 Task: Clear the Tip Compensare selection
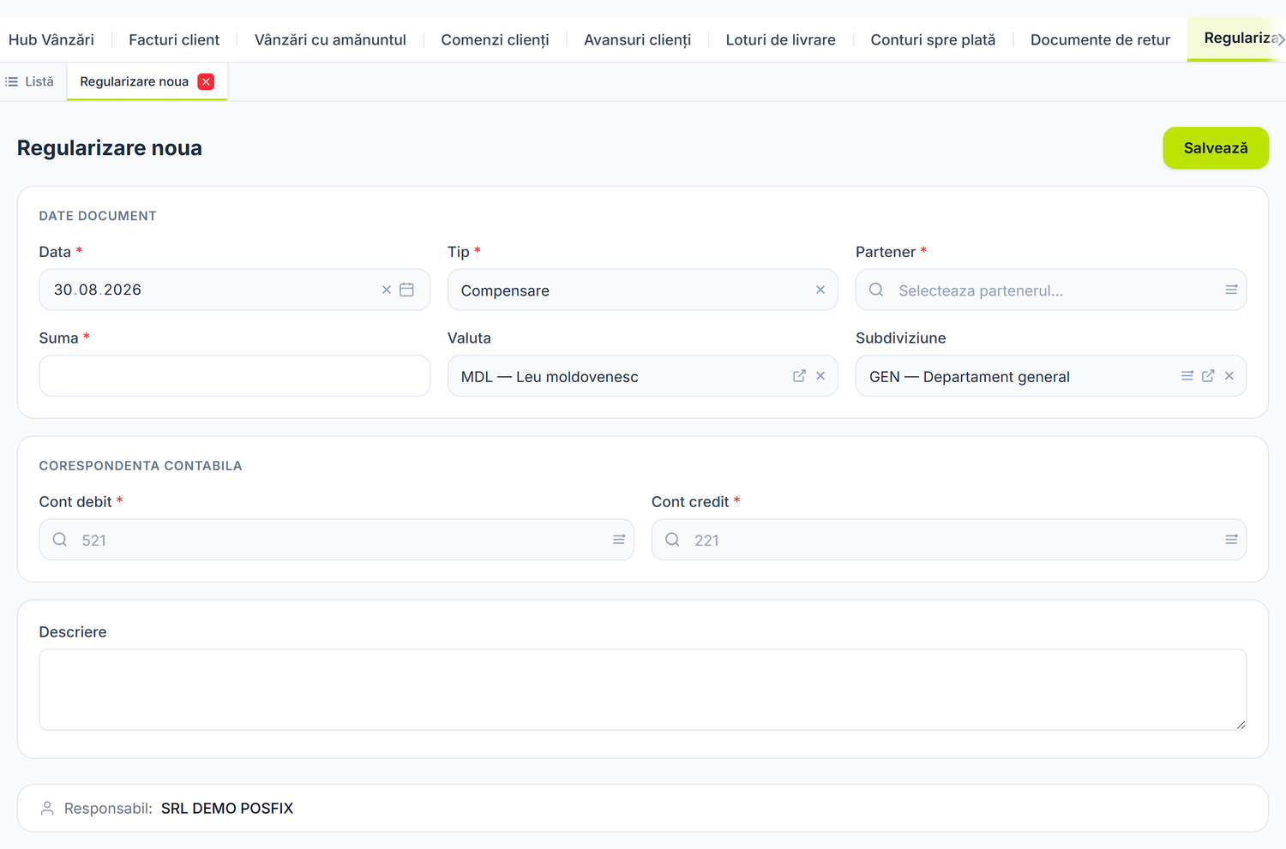pyautogui.click(x=820, y=290)
